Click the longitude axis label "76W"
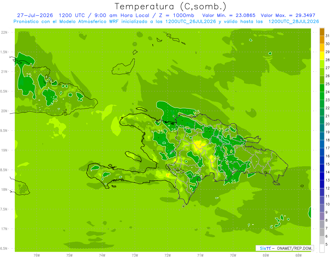The width and height of the screenshot is (335, 259). coord(37,256)
